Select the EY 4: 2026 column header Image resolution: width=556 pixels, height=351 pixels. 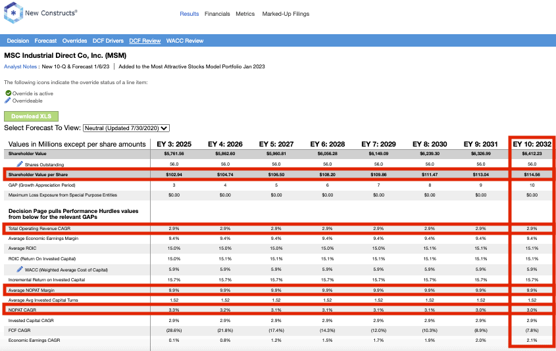click(225, 144)
